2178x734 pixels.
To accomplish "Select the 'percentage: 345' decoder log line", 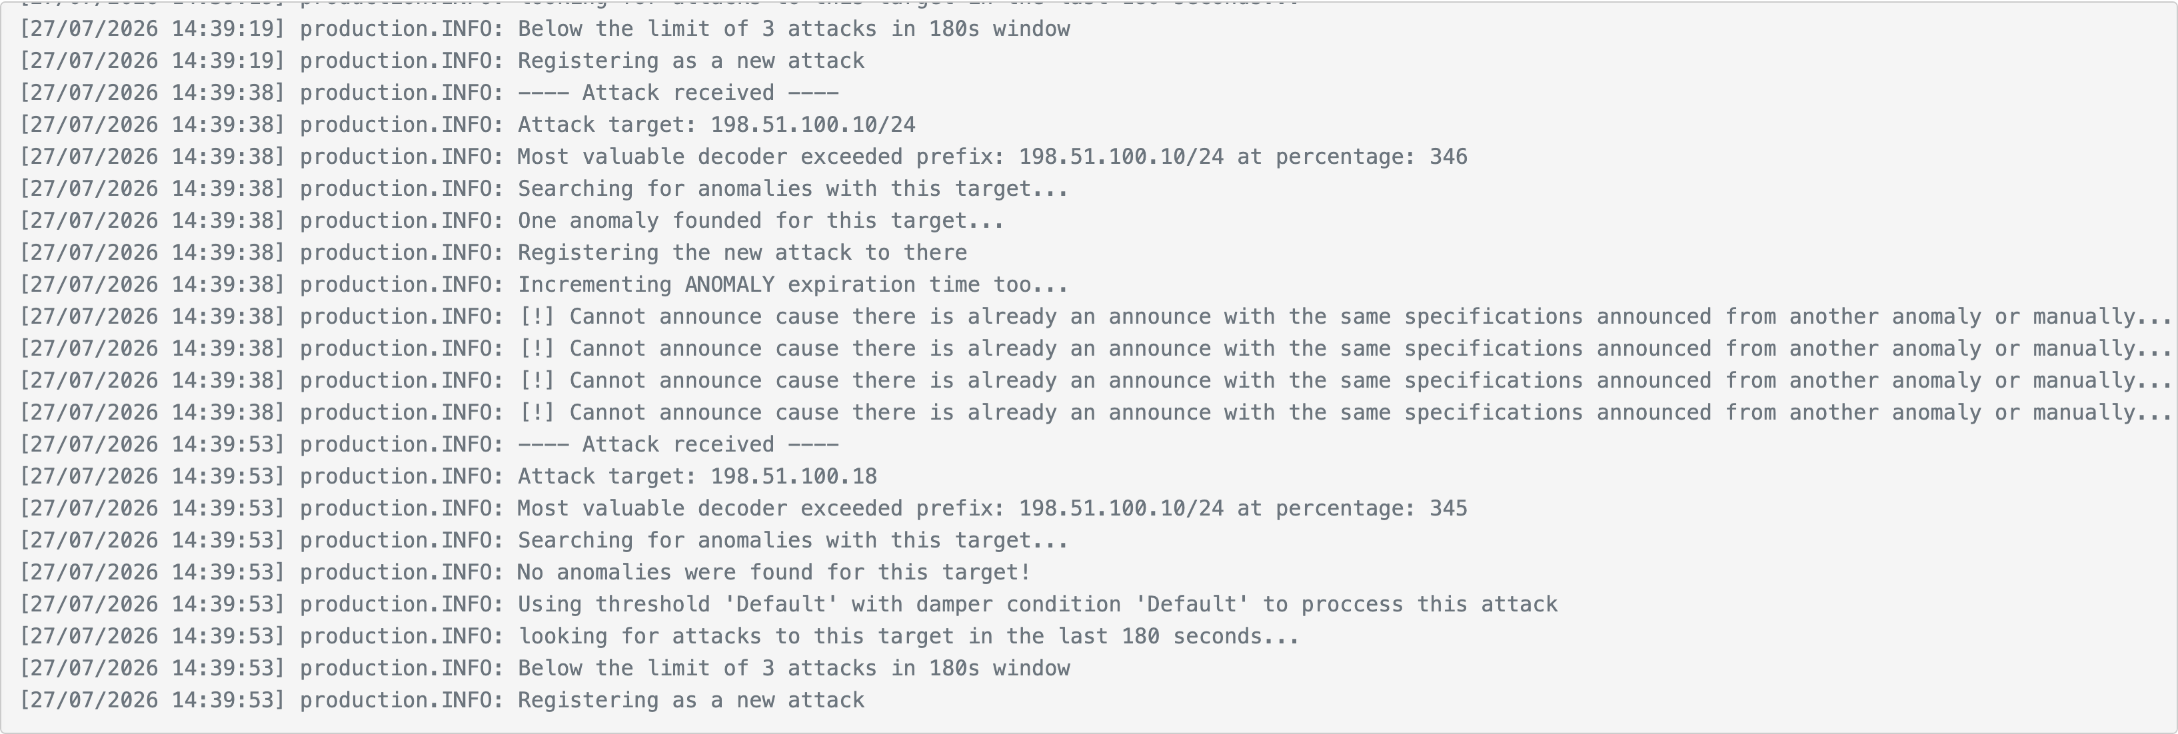I will pos(743,508).
